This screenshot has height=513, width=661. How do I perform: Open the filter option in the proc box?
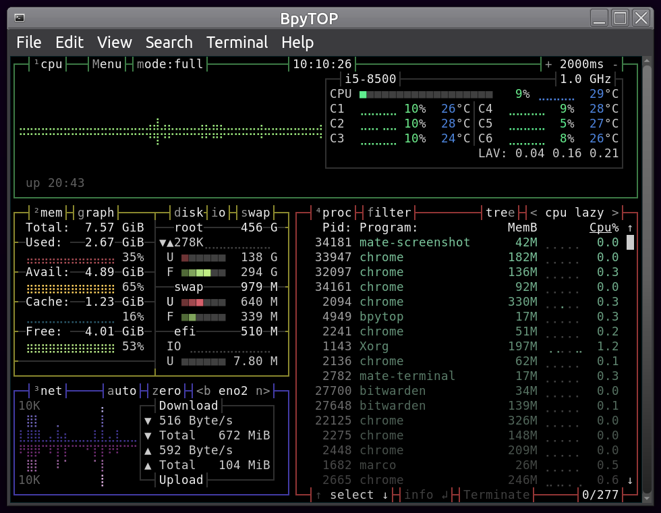(389, 213)
